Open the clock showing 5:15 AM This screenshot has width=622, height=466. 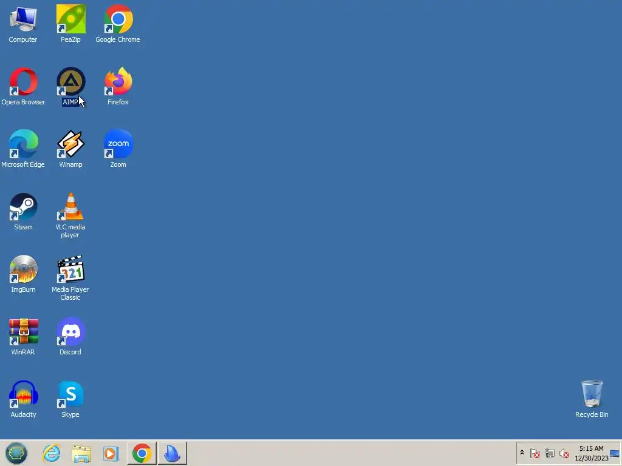click(591, 453)
